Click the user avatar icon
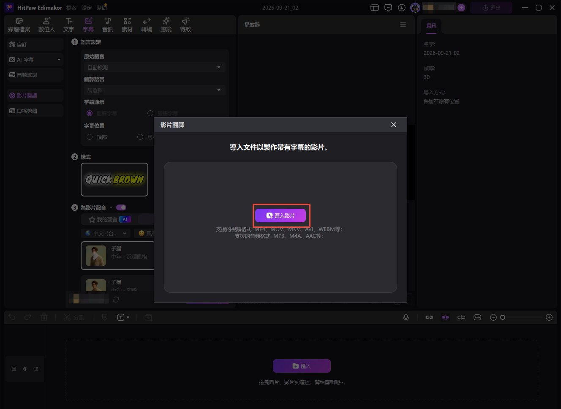Screen dimensions: 561x409 pyautogui.click(x=415, y=8)
